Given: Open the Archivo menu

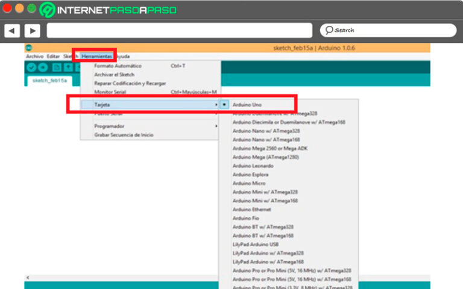Looking at the screenshot, I should (x=34, y=56).
